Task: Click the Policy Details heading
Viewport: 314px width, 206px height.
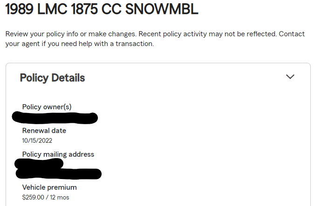Action: coord(52,78)
